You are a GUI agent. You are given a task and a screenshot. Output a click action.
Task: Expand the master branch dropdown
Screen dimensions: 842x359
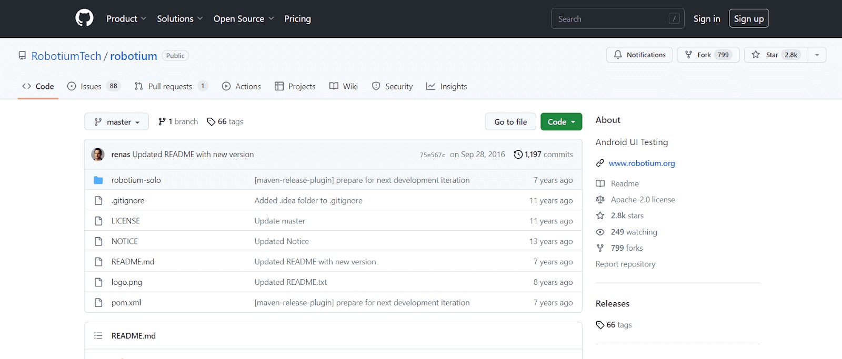coord(116,122)
